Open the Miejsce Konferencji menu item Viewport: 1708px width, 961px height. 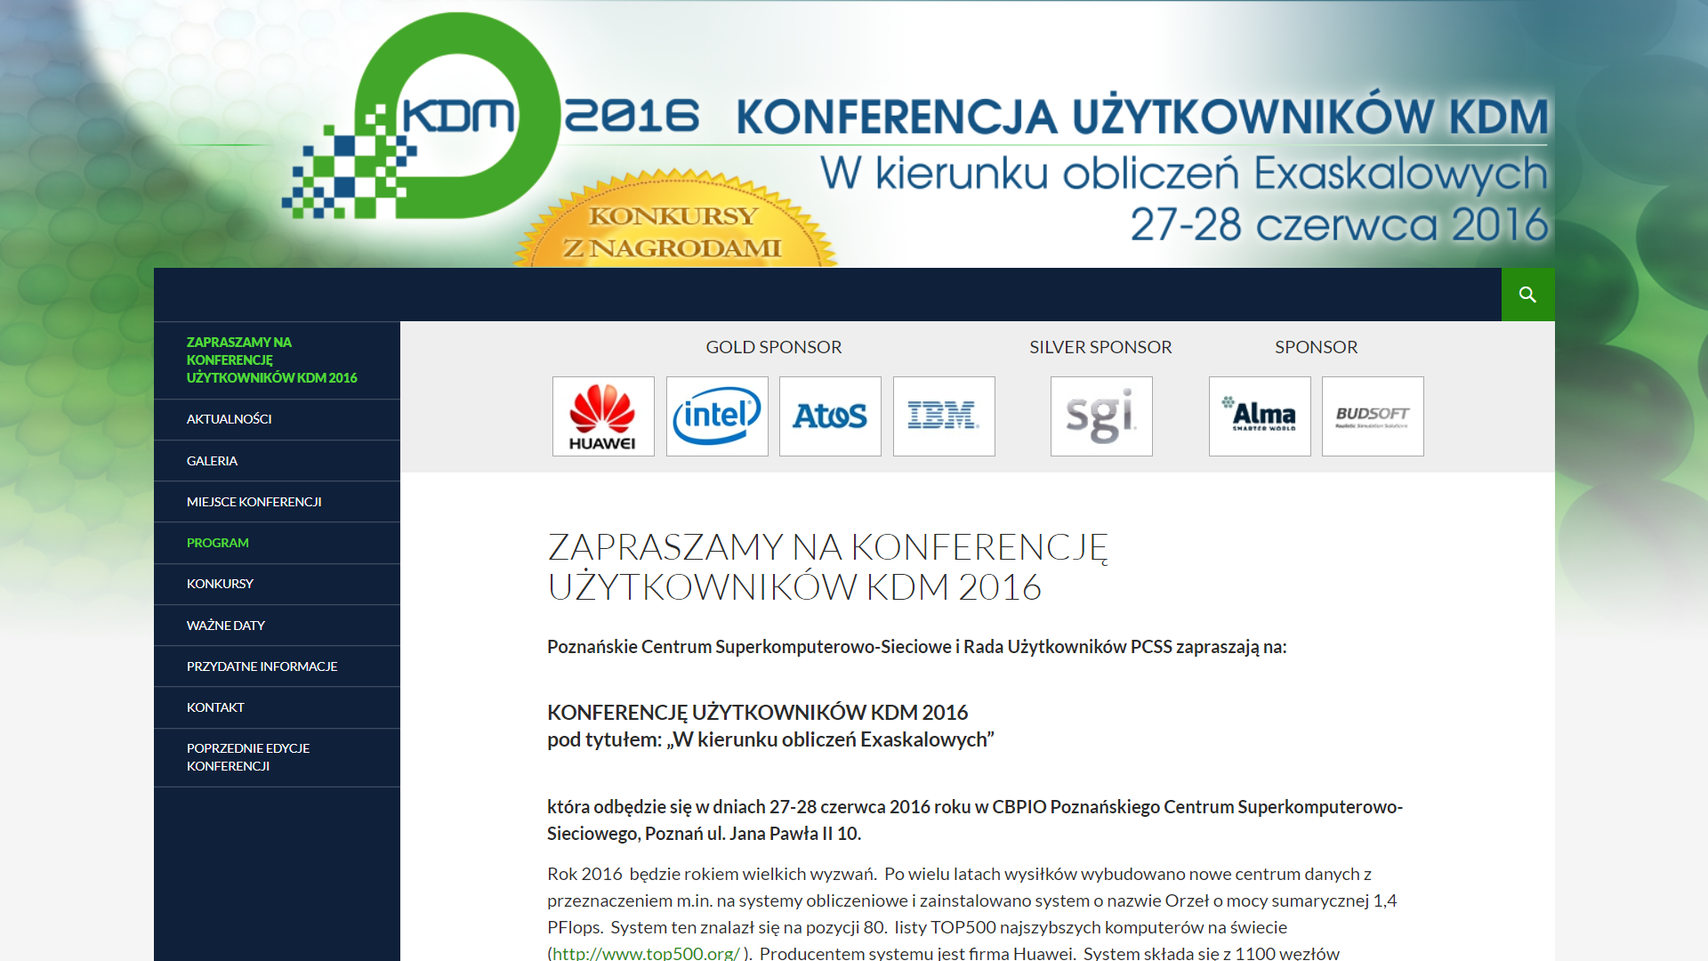tap(277, 502)
